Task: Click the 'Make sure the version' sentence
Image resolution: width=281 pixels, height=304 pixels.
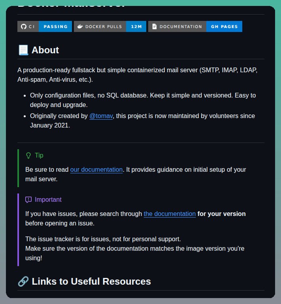Action: pyautogui.click(x=135, y=253)
